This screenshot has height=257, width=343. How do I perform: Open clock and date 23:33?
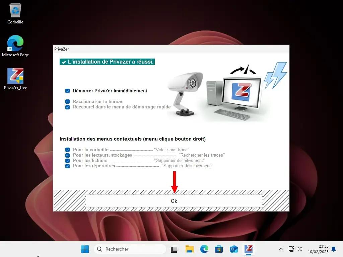pos(318,249)
